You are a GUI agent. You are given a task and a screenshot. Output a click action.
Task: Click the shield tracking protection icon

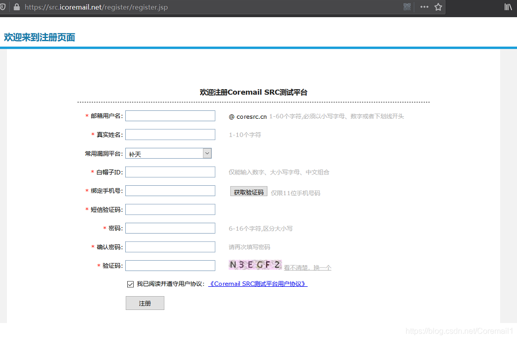(2, 6)
